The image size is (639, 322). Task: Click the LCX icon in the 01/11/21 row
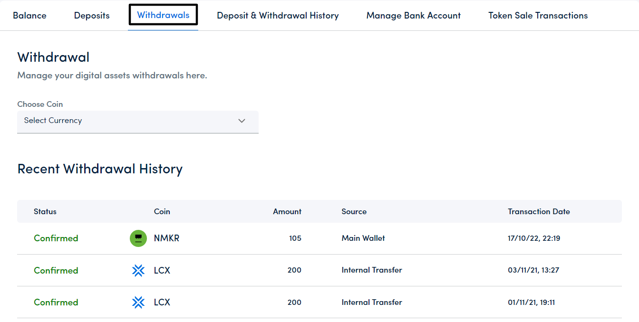tap(138, 303)
